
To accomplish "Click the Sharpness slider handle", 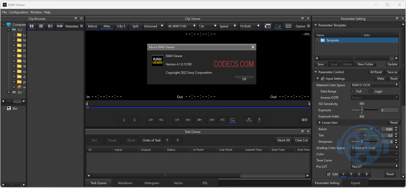I will coord(361,141).
